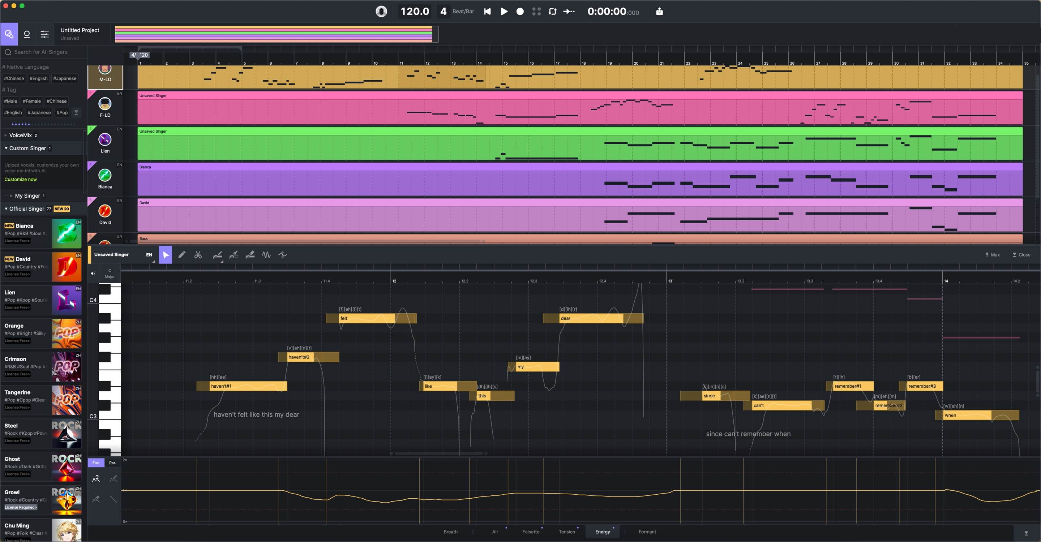
Task: Select the Bianca singer thumbnail in list
Action: coord(67,233)
